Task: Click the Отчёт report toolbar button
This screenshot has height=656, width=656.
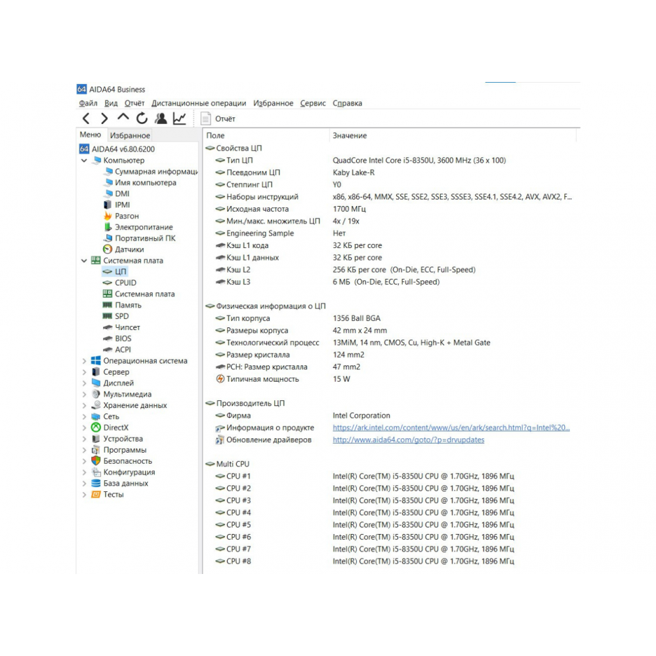Action: (x=218, y=119)
